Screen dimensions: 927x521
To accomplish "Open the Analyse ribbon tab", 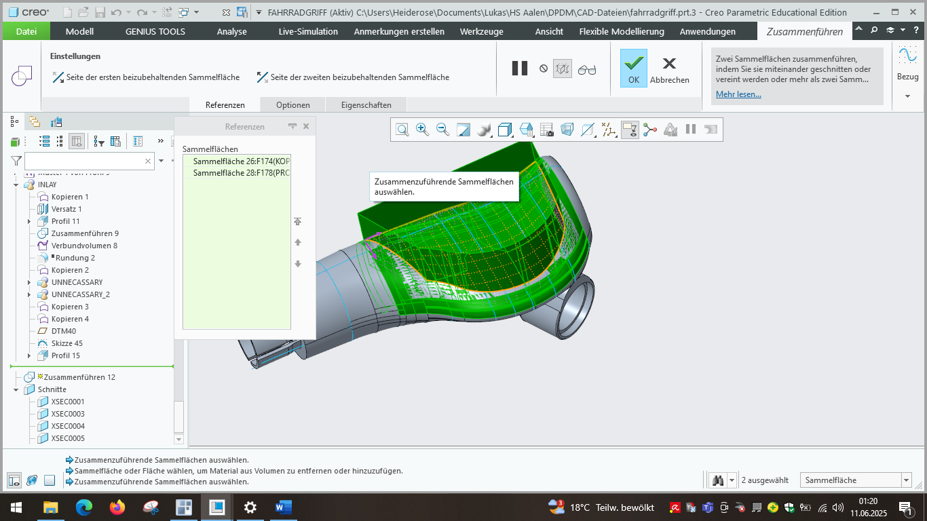I will tap(232, 31).
